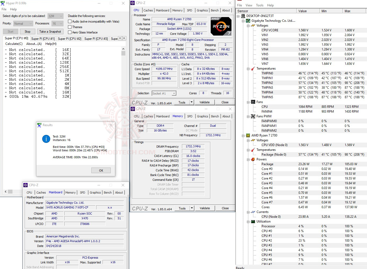Viewport: 367px width, 269px height.
Task: Click the Ryzen 7 logo in CPU-Z
Action: pyautogui.click(x=221, y=26)
